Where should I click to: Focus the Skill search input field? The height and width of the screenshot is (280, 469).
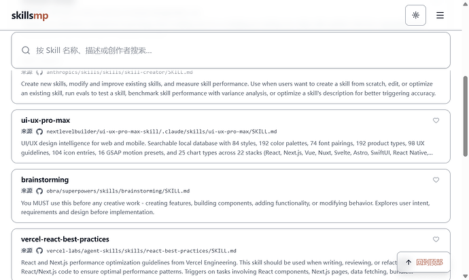(x=230, y=50)
